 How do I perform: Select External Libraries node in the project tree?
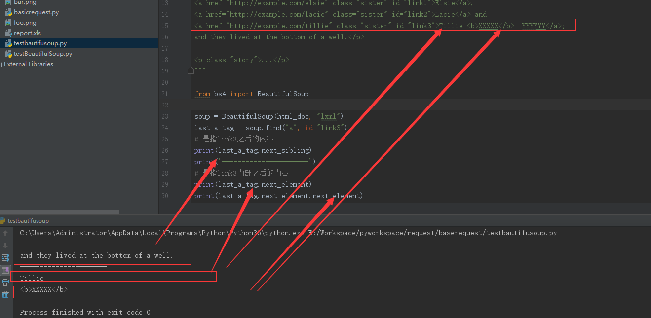29,64
